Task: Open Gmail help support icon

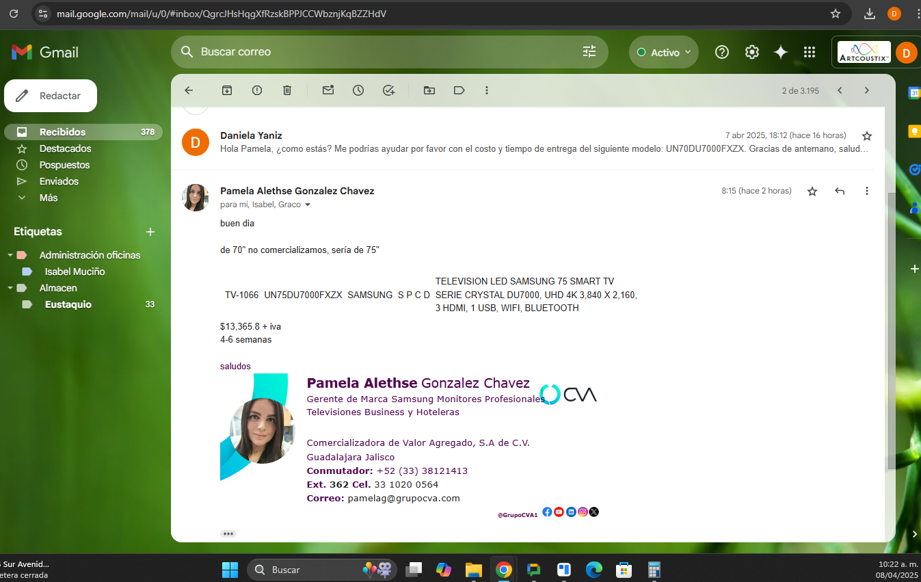Action: point(721,52)
